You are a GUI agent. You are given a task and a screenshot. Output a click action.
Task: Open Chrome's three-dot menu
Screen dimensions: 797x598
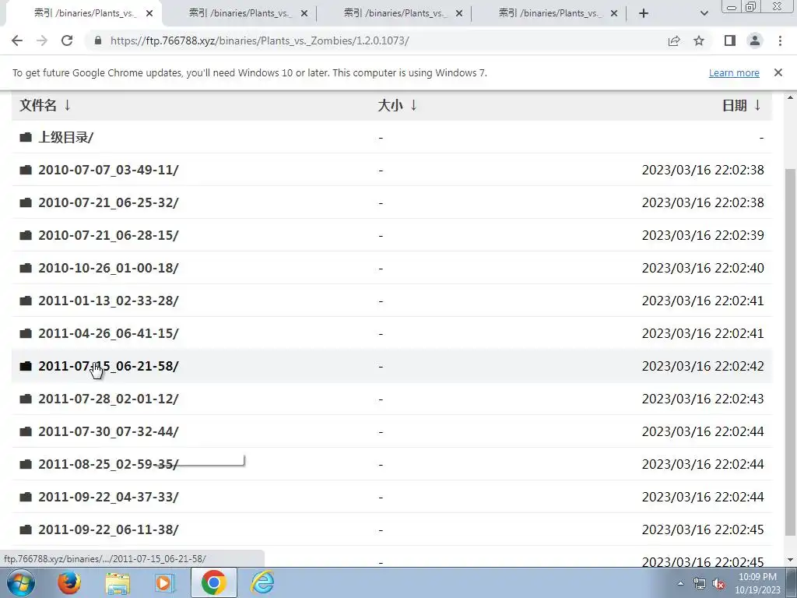(780, 40)
